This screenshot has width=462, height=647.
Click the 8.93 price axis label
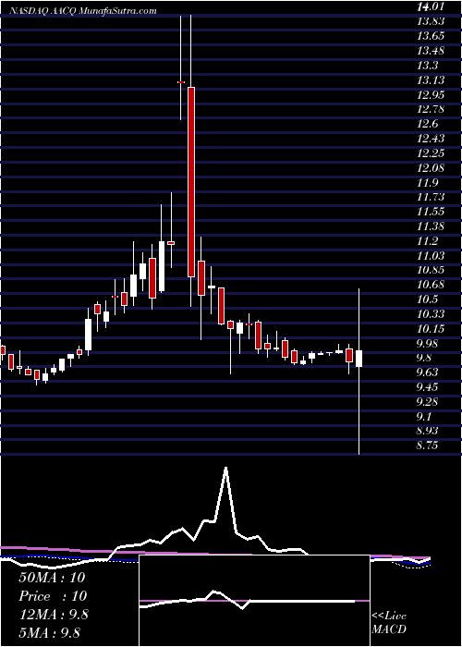pos(429,432)
